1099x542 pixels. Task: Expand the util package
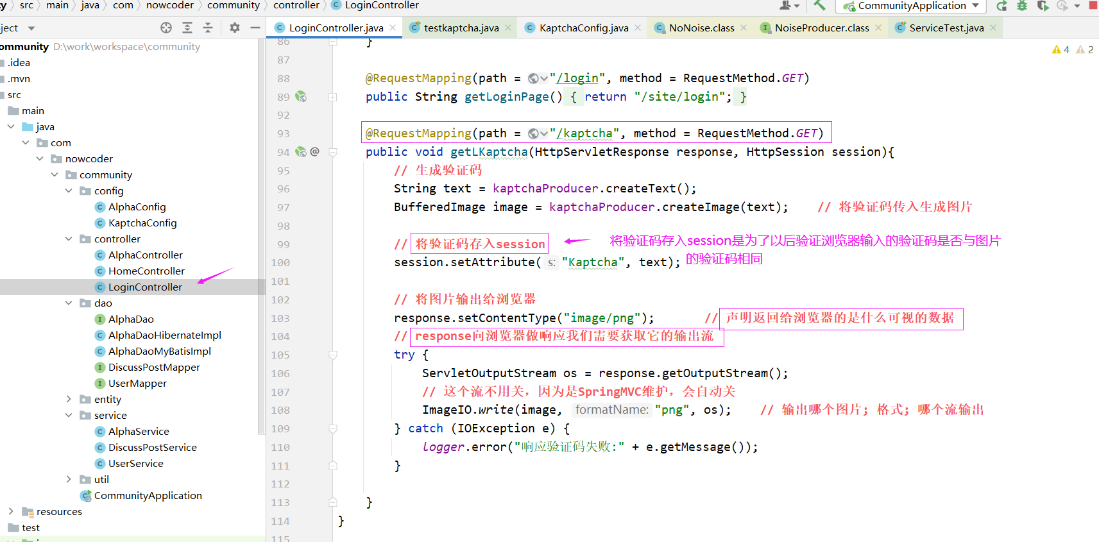[x=69, y=479]
